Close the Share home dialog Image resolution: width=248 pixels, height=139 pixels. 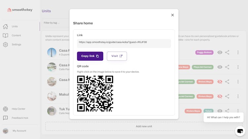(172, 15)
